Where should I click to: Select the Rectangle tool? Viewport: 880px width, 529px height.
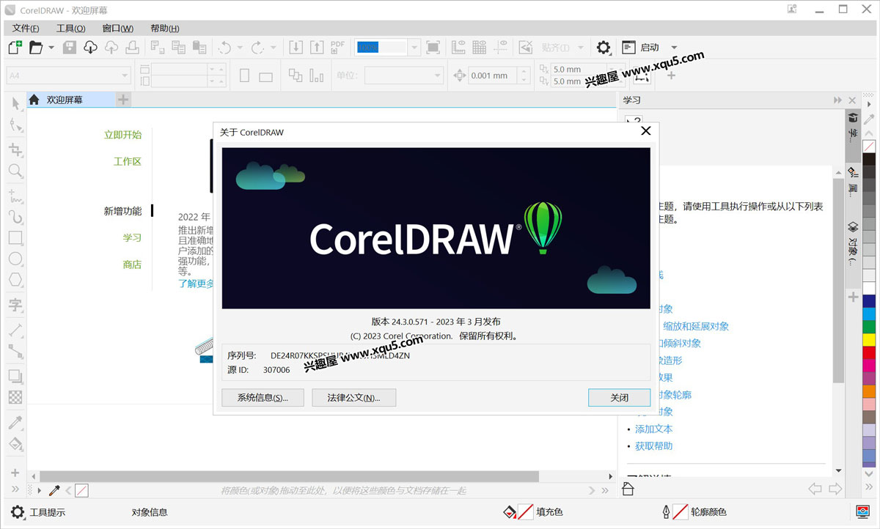point(15,237)
